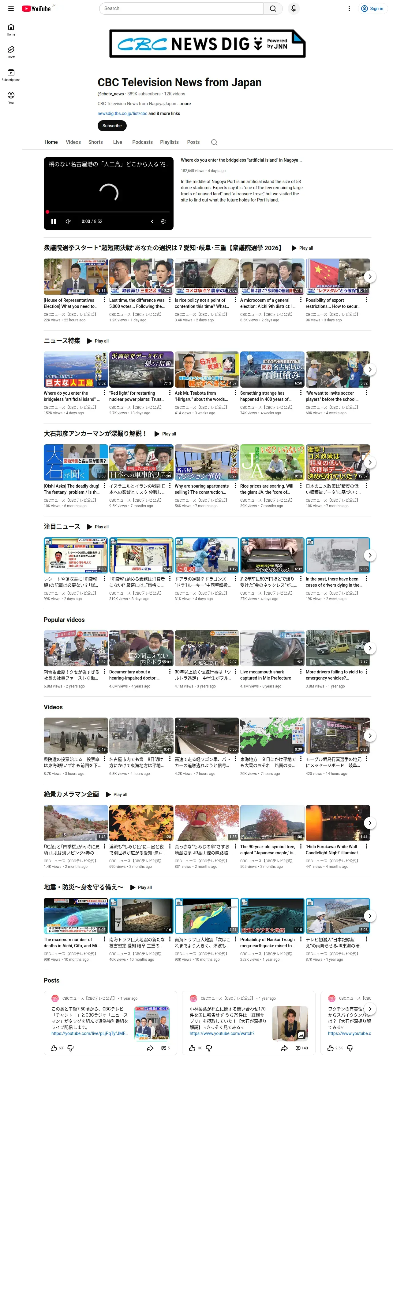Switch to the Videos tab
393x1299 pixels.
point(73,142)
